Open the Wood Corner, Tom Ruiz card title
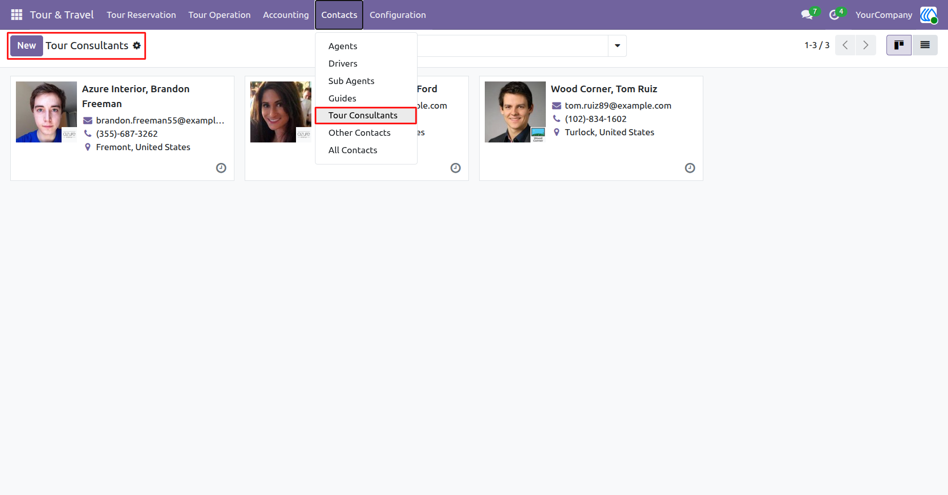 pyautogui.click(x=604, y=89)
